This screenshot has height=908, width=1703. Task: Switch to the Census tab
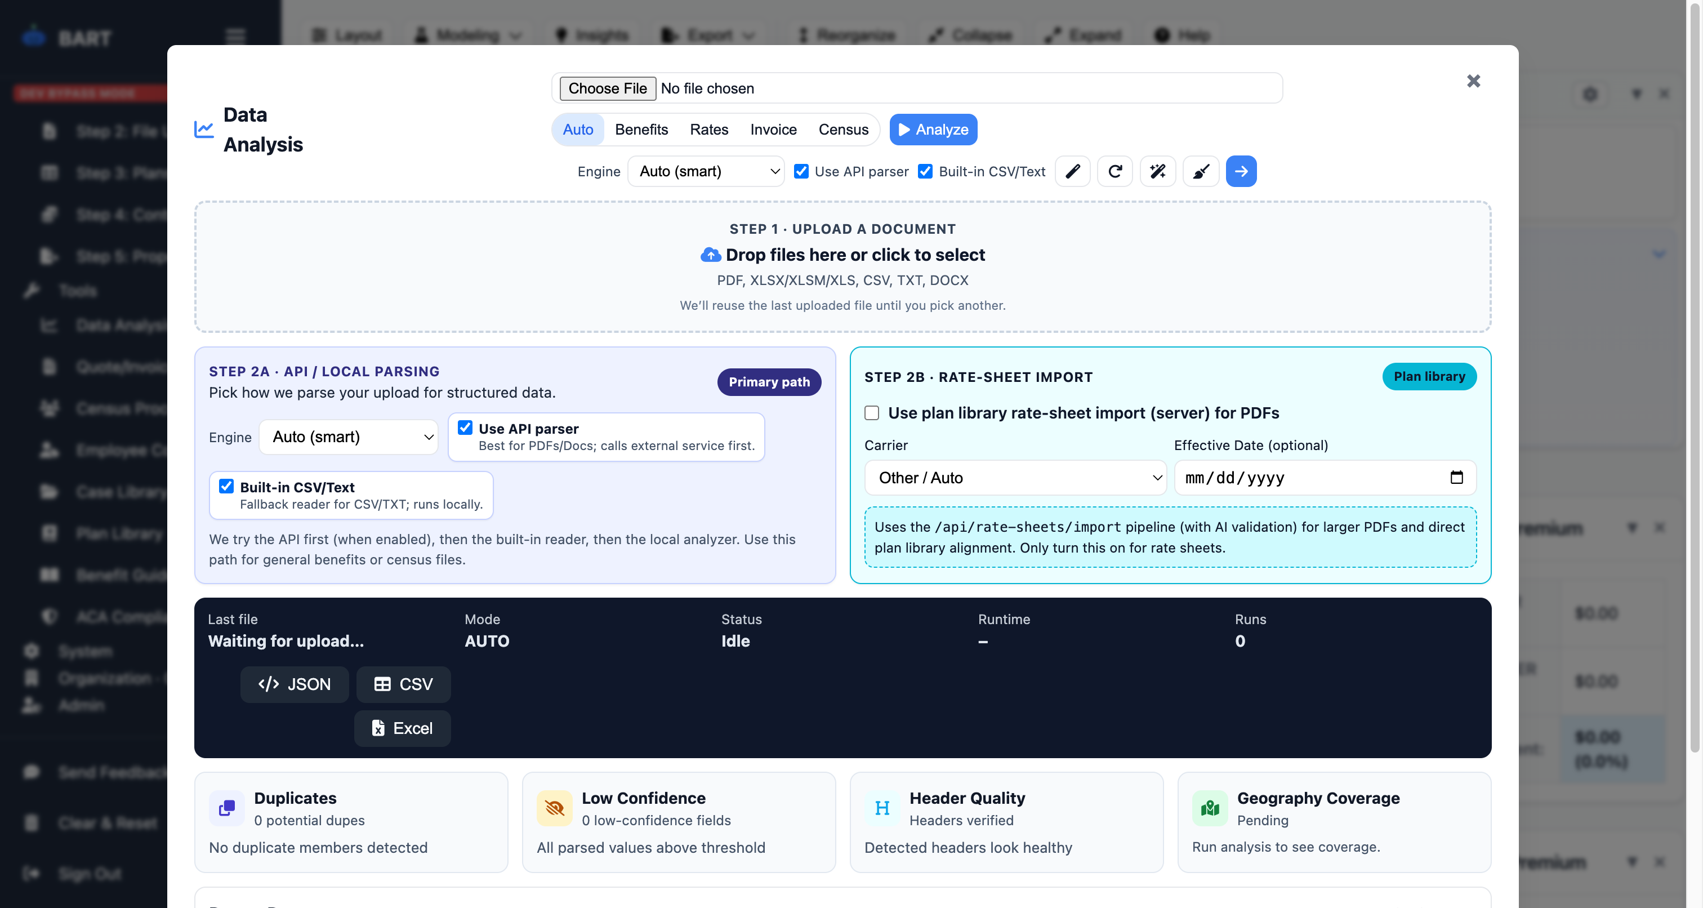[844, 130]
